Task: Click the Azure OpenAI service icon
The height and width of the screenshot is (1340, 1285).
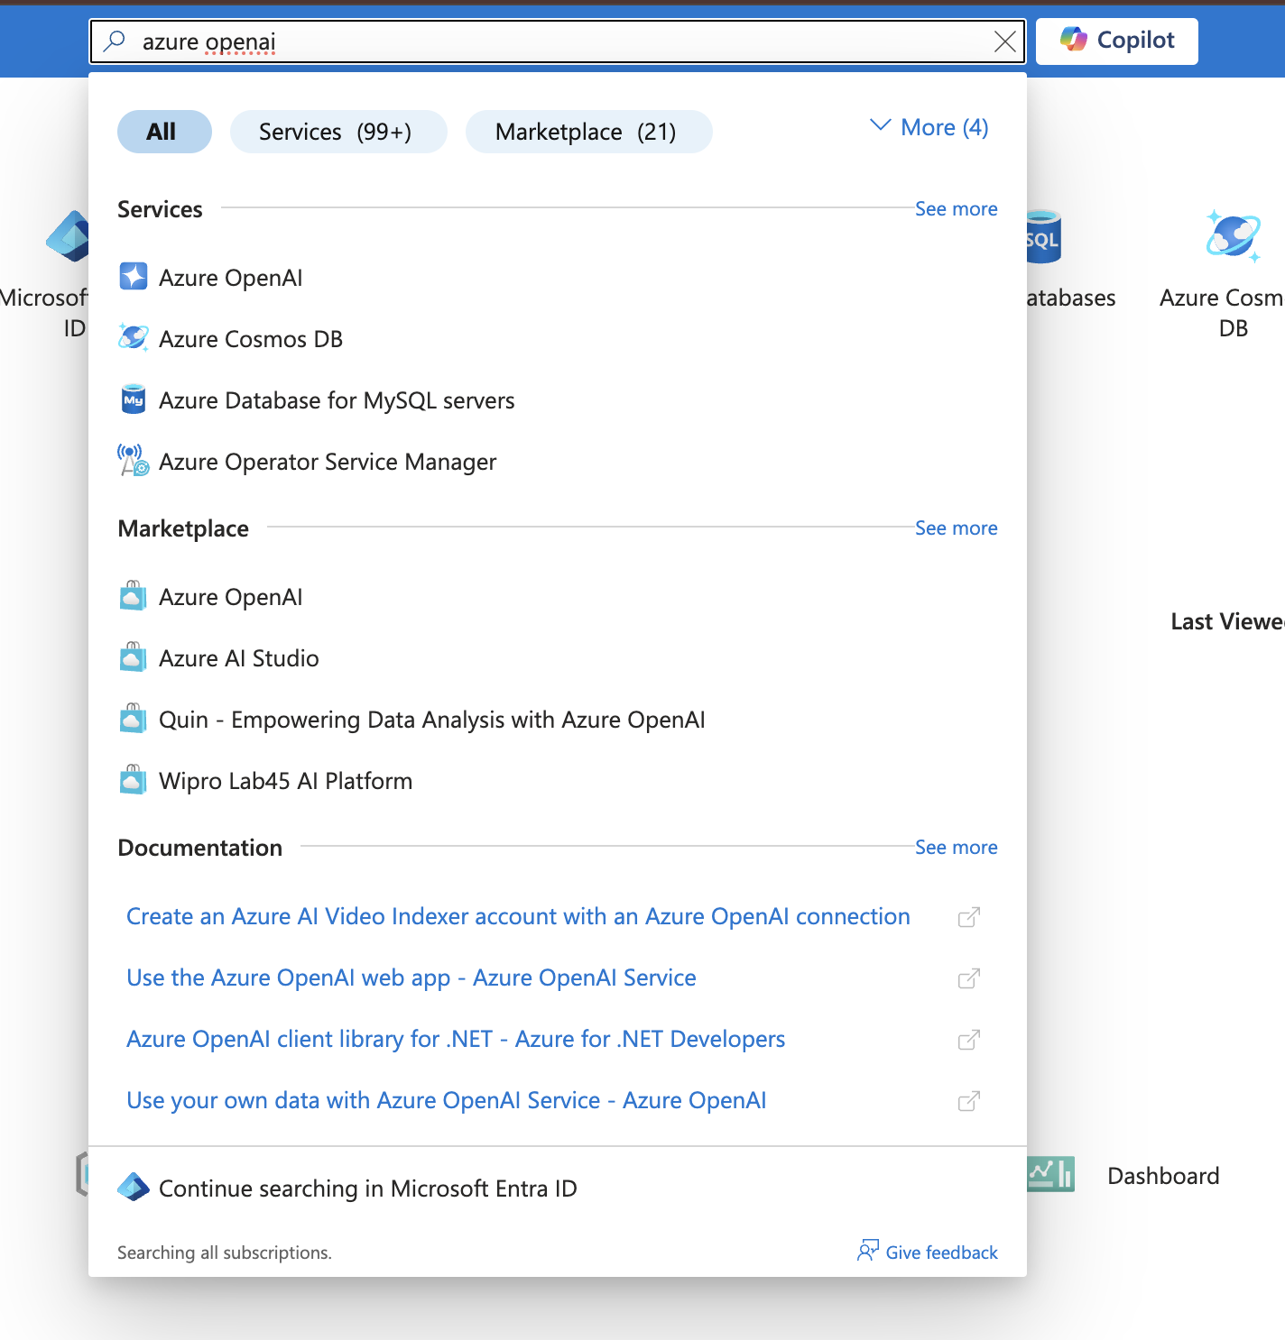Action: click(134, 277)
